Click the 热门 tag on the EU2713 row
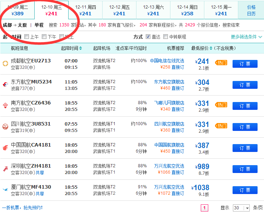Viewport: 264px width, 214px height. [x=221, y=63]
